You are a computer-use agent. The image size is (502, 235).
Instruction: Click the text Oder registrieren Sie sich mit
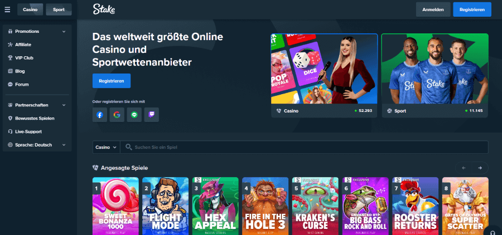click(118, 101)
